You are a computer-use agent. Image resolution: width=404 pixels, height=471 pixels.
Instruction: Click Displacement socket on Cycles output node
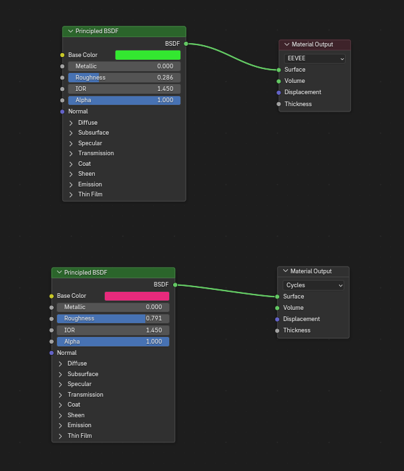click(x=277, y=319)
